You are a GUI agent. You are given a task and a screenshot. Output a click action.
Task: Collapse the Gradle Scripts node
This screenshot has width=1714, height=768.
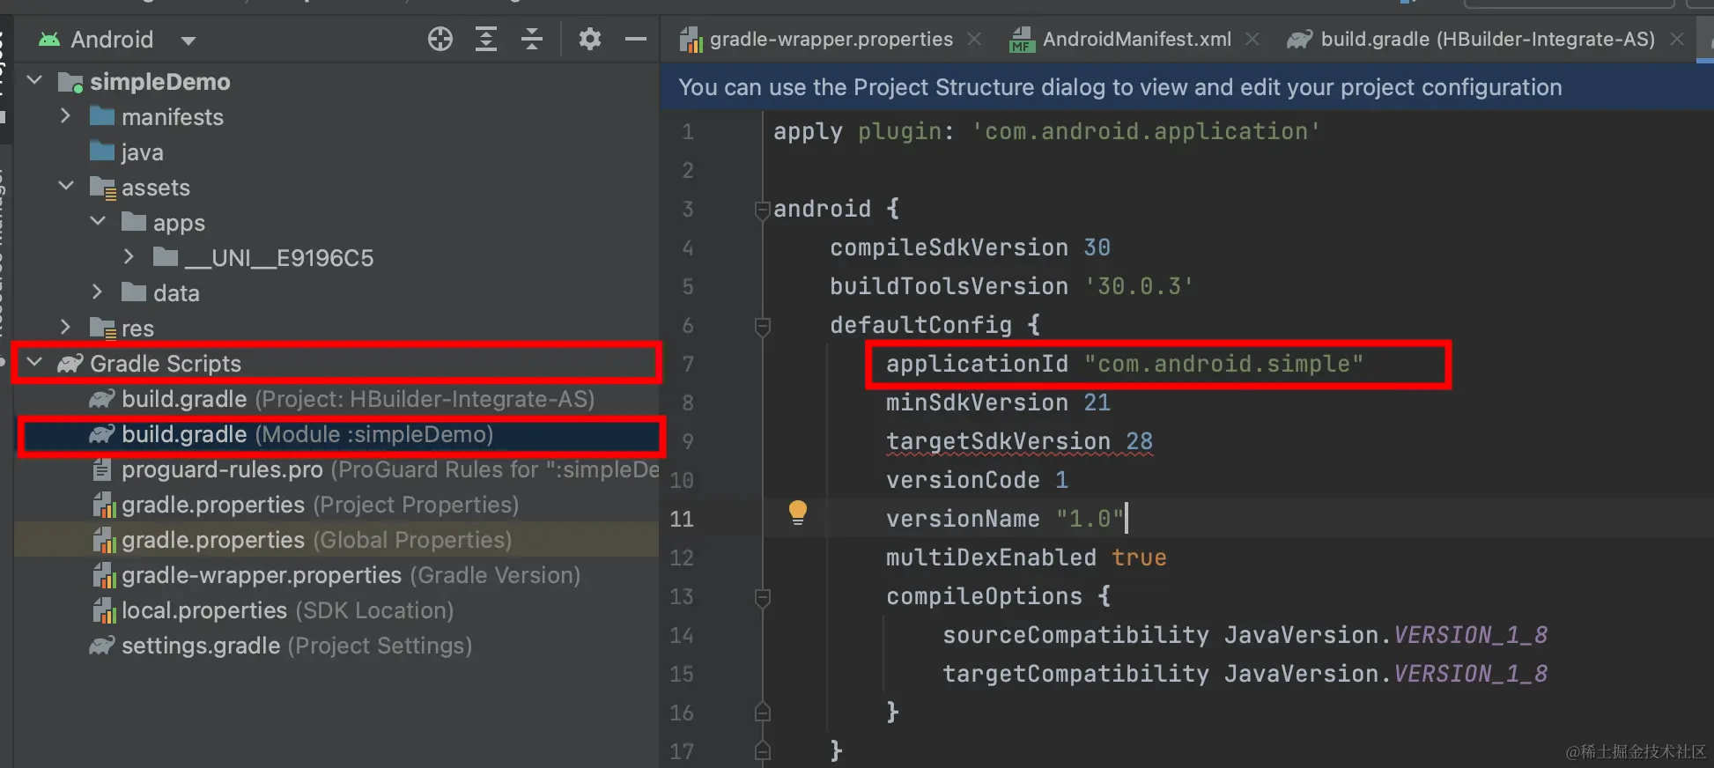click(x=35, y=363)
